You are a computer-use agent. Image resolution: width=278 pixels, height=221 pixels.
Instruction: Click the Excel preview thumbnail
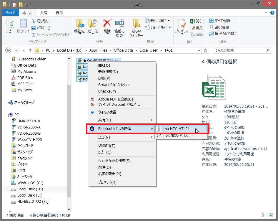[214, 87]
